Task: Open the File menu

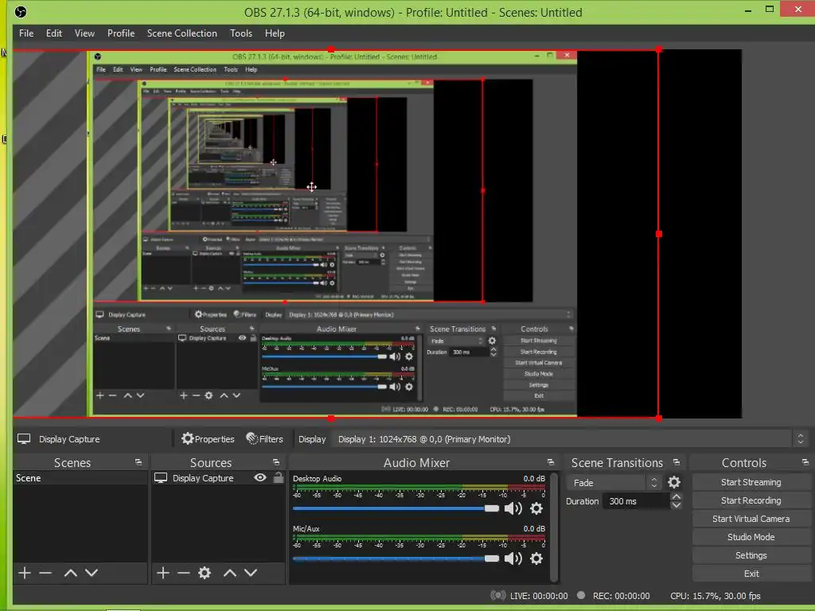Action: point(26,33)
